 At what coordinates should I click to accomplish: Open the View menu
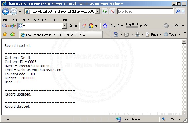tap(26, 20)
